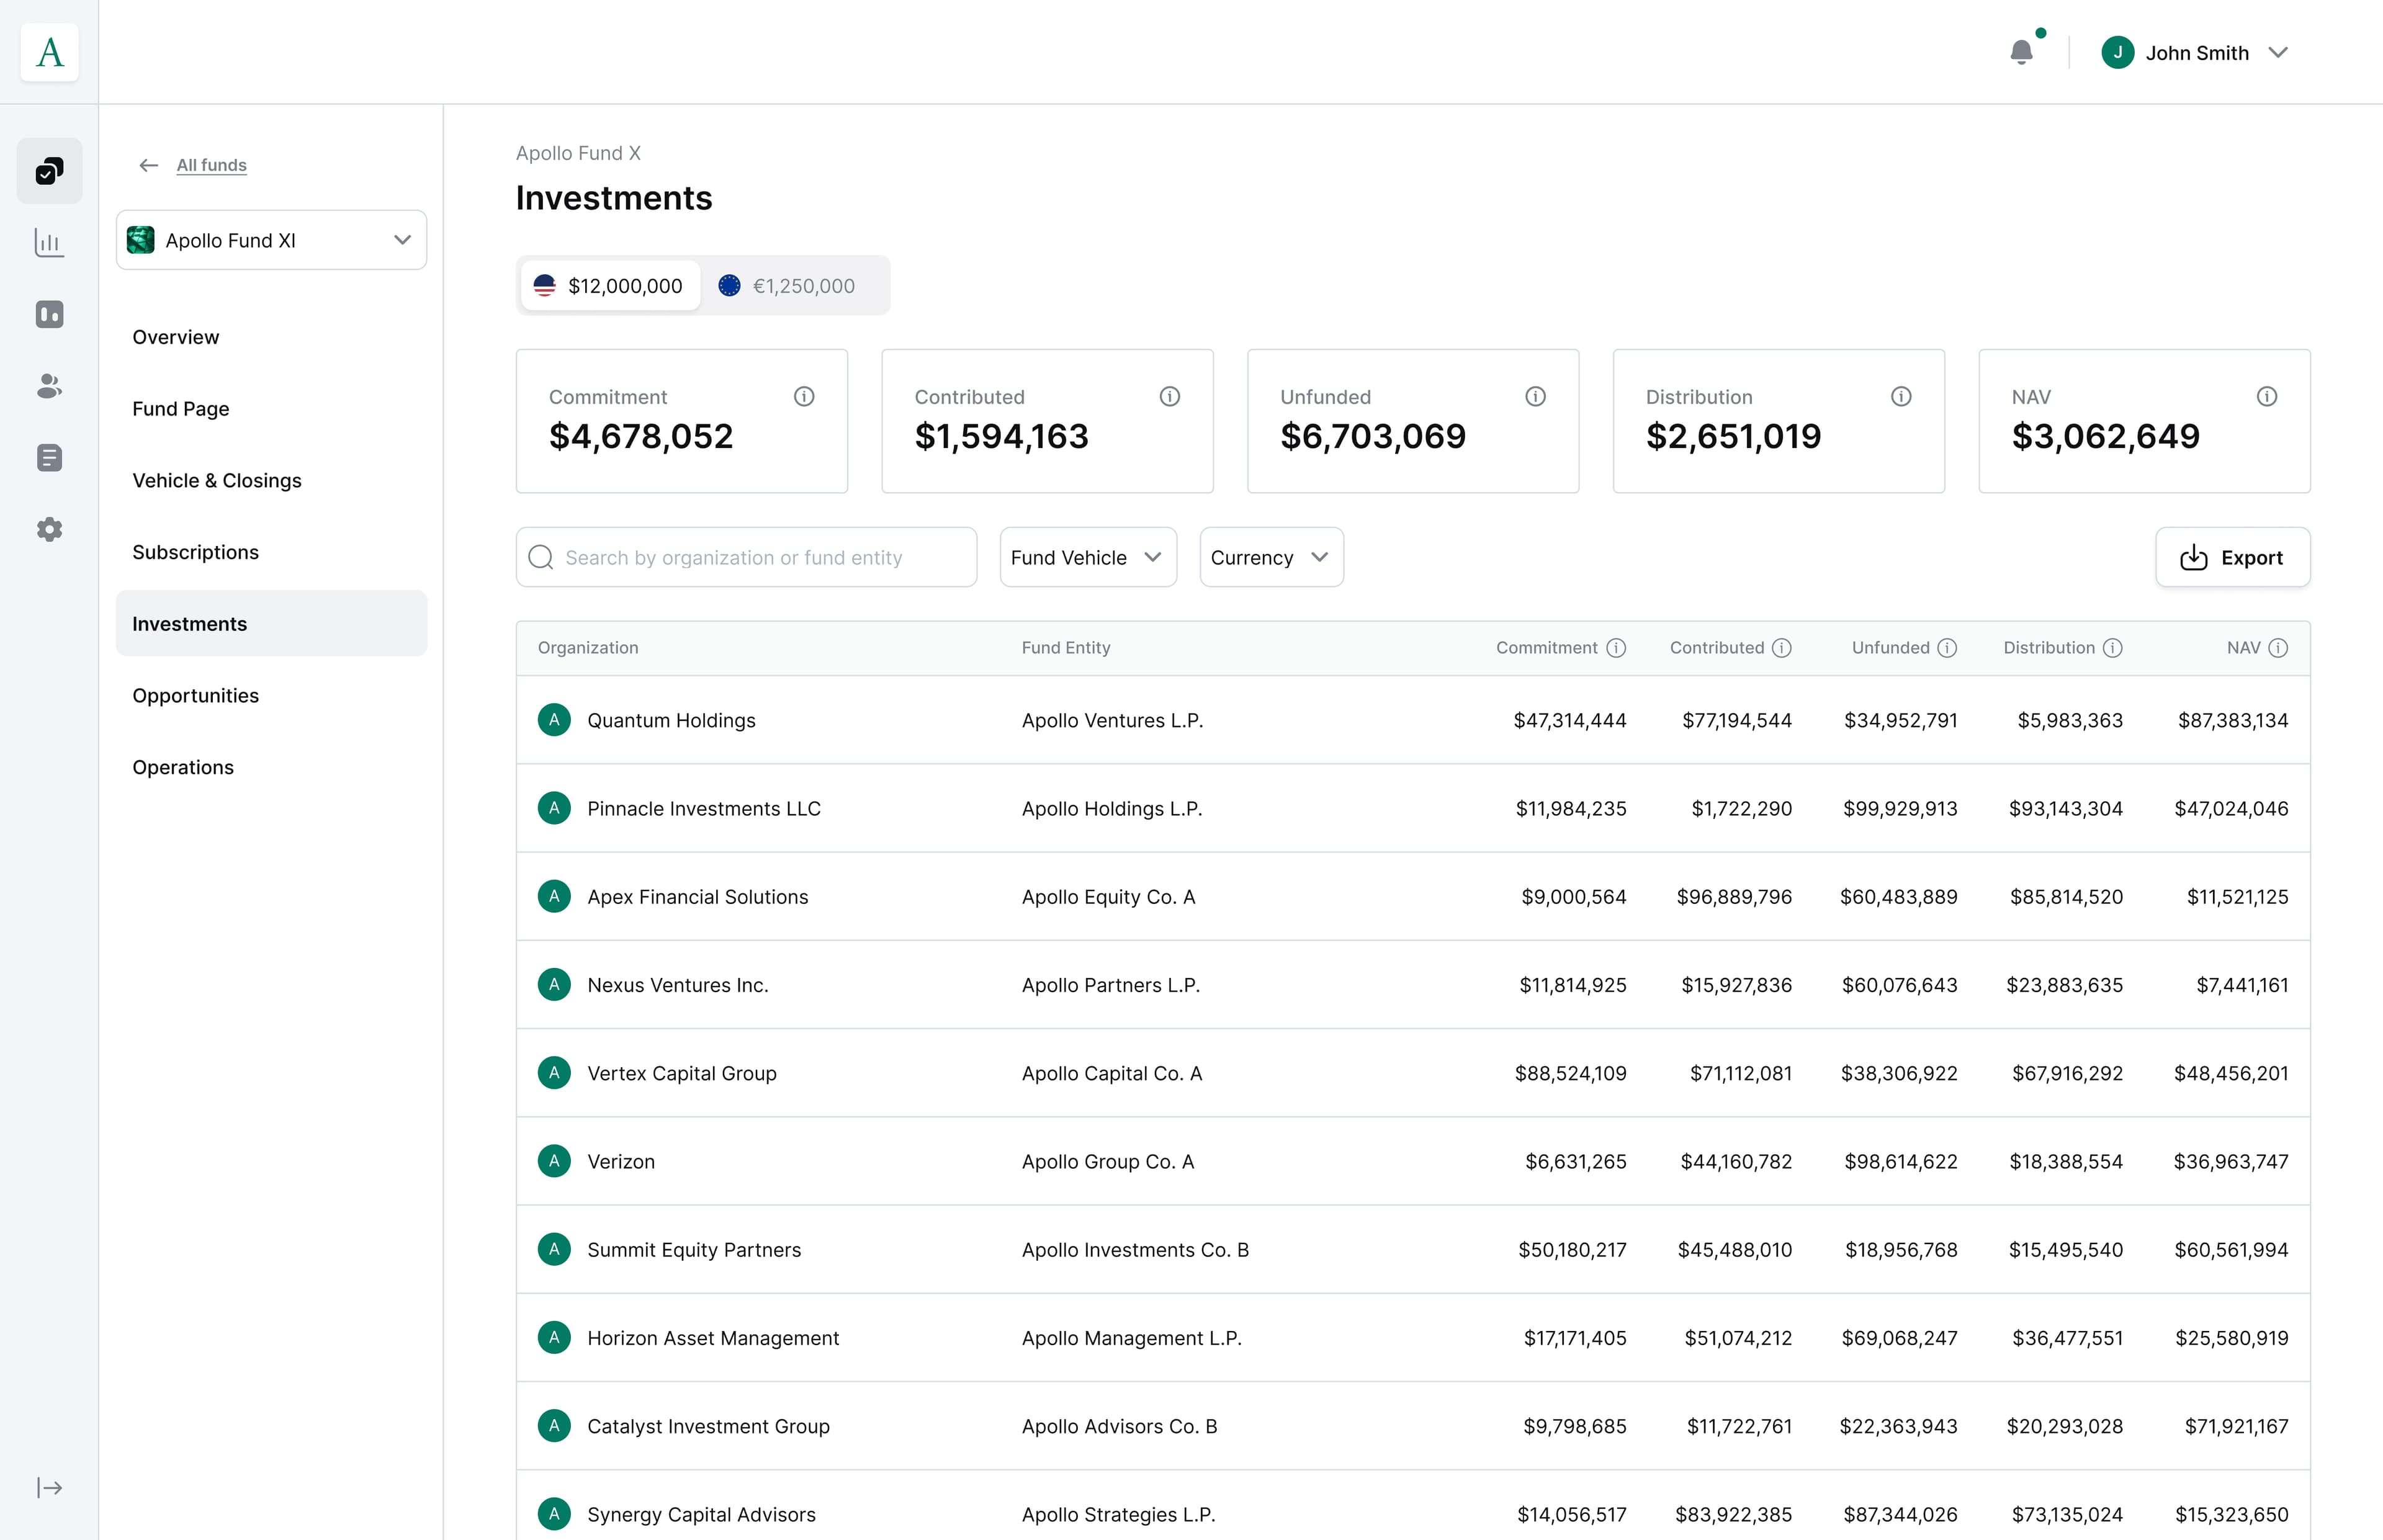This screenshot has height=1540, width=2383.
Task: Open the Fund Vehicle filter dropdown
Action: click(x=1087, y=558)
